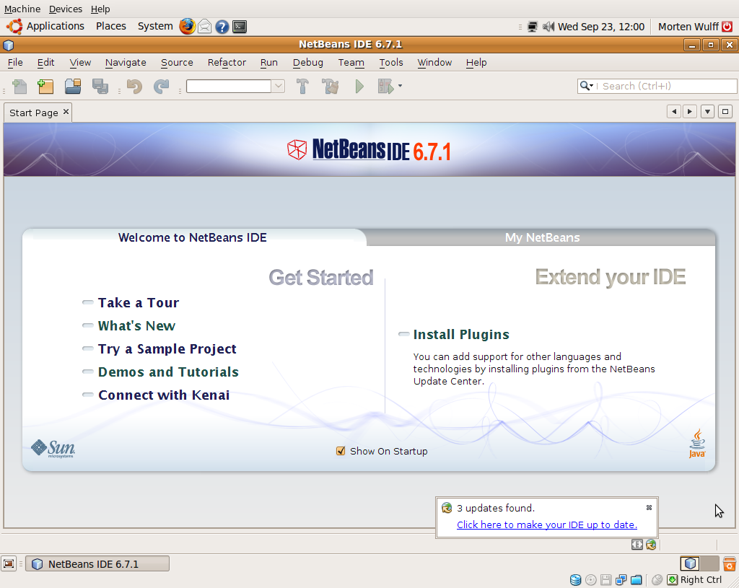Click the Save All toolbar icon
Image resolution: width=739 pixels, height=588 pixels.
pos(100,87)
